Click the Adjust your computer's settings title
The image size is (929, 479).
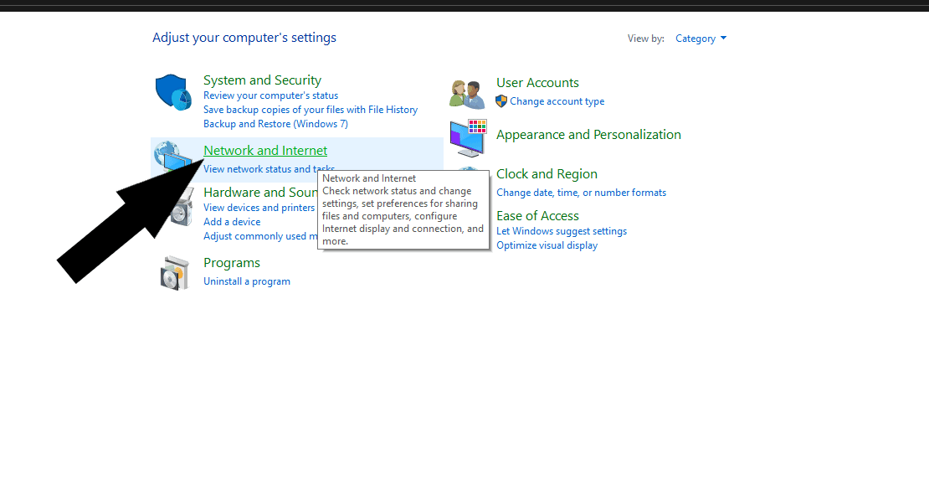coord(244,38)
